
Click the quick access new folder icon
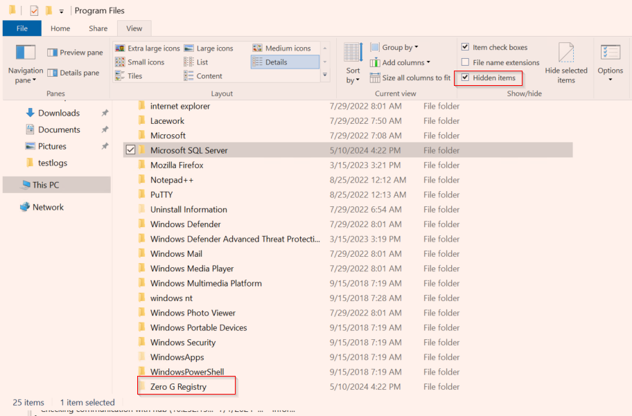[x=49, y=10]
